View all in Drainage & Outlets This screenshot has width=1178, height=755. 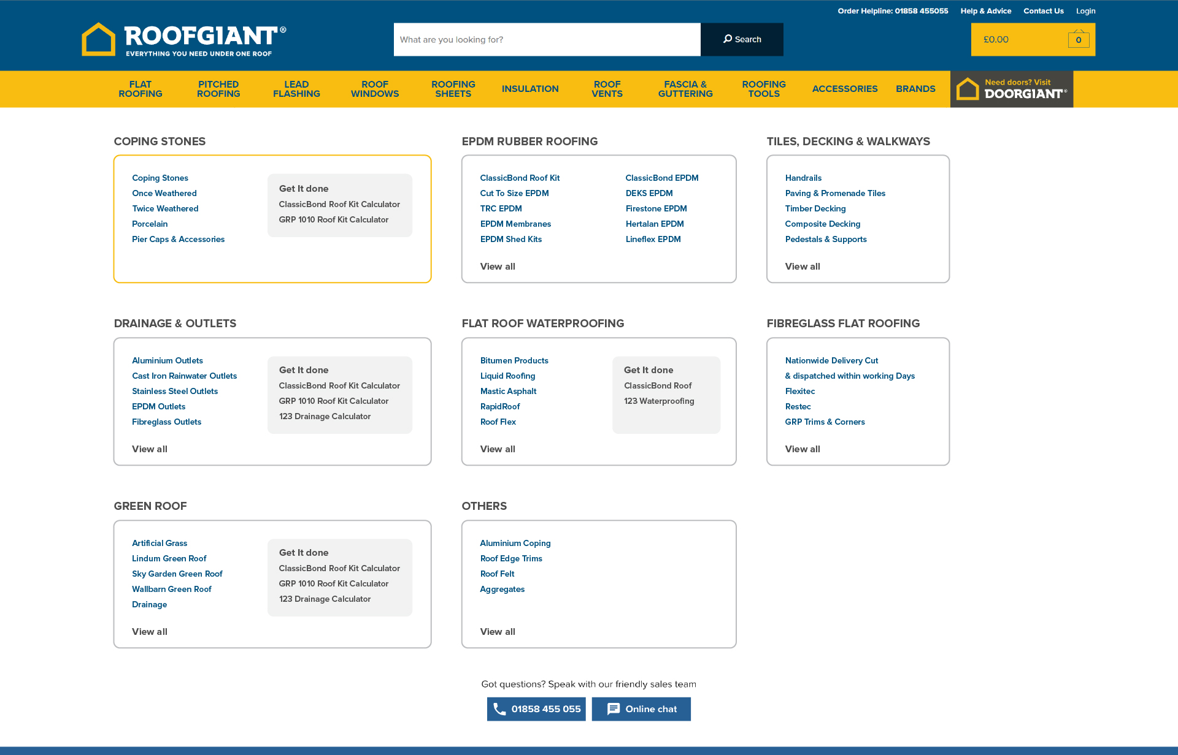pyautogui.click(x=150, y=449)
